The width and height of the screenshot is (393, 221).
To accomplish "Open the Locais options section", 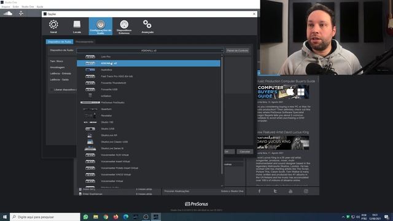I will (x=77, y=26).
